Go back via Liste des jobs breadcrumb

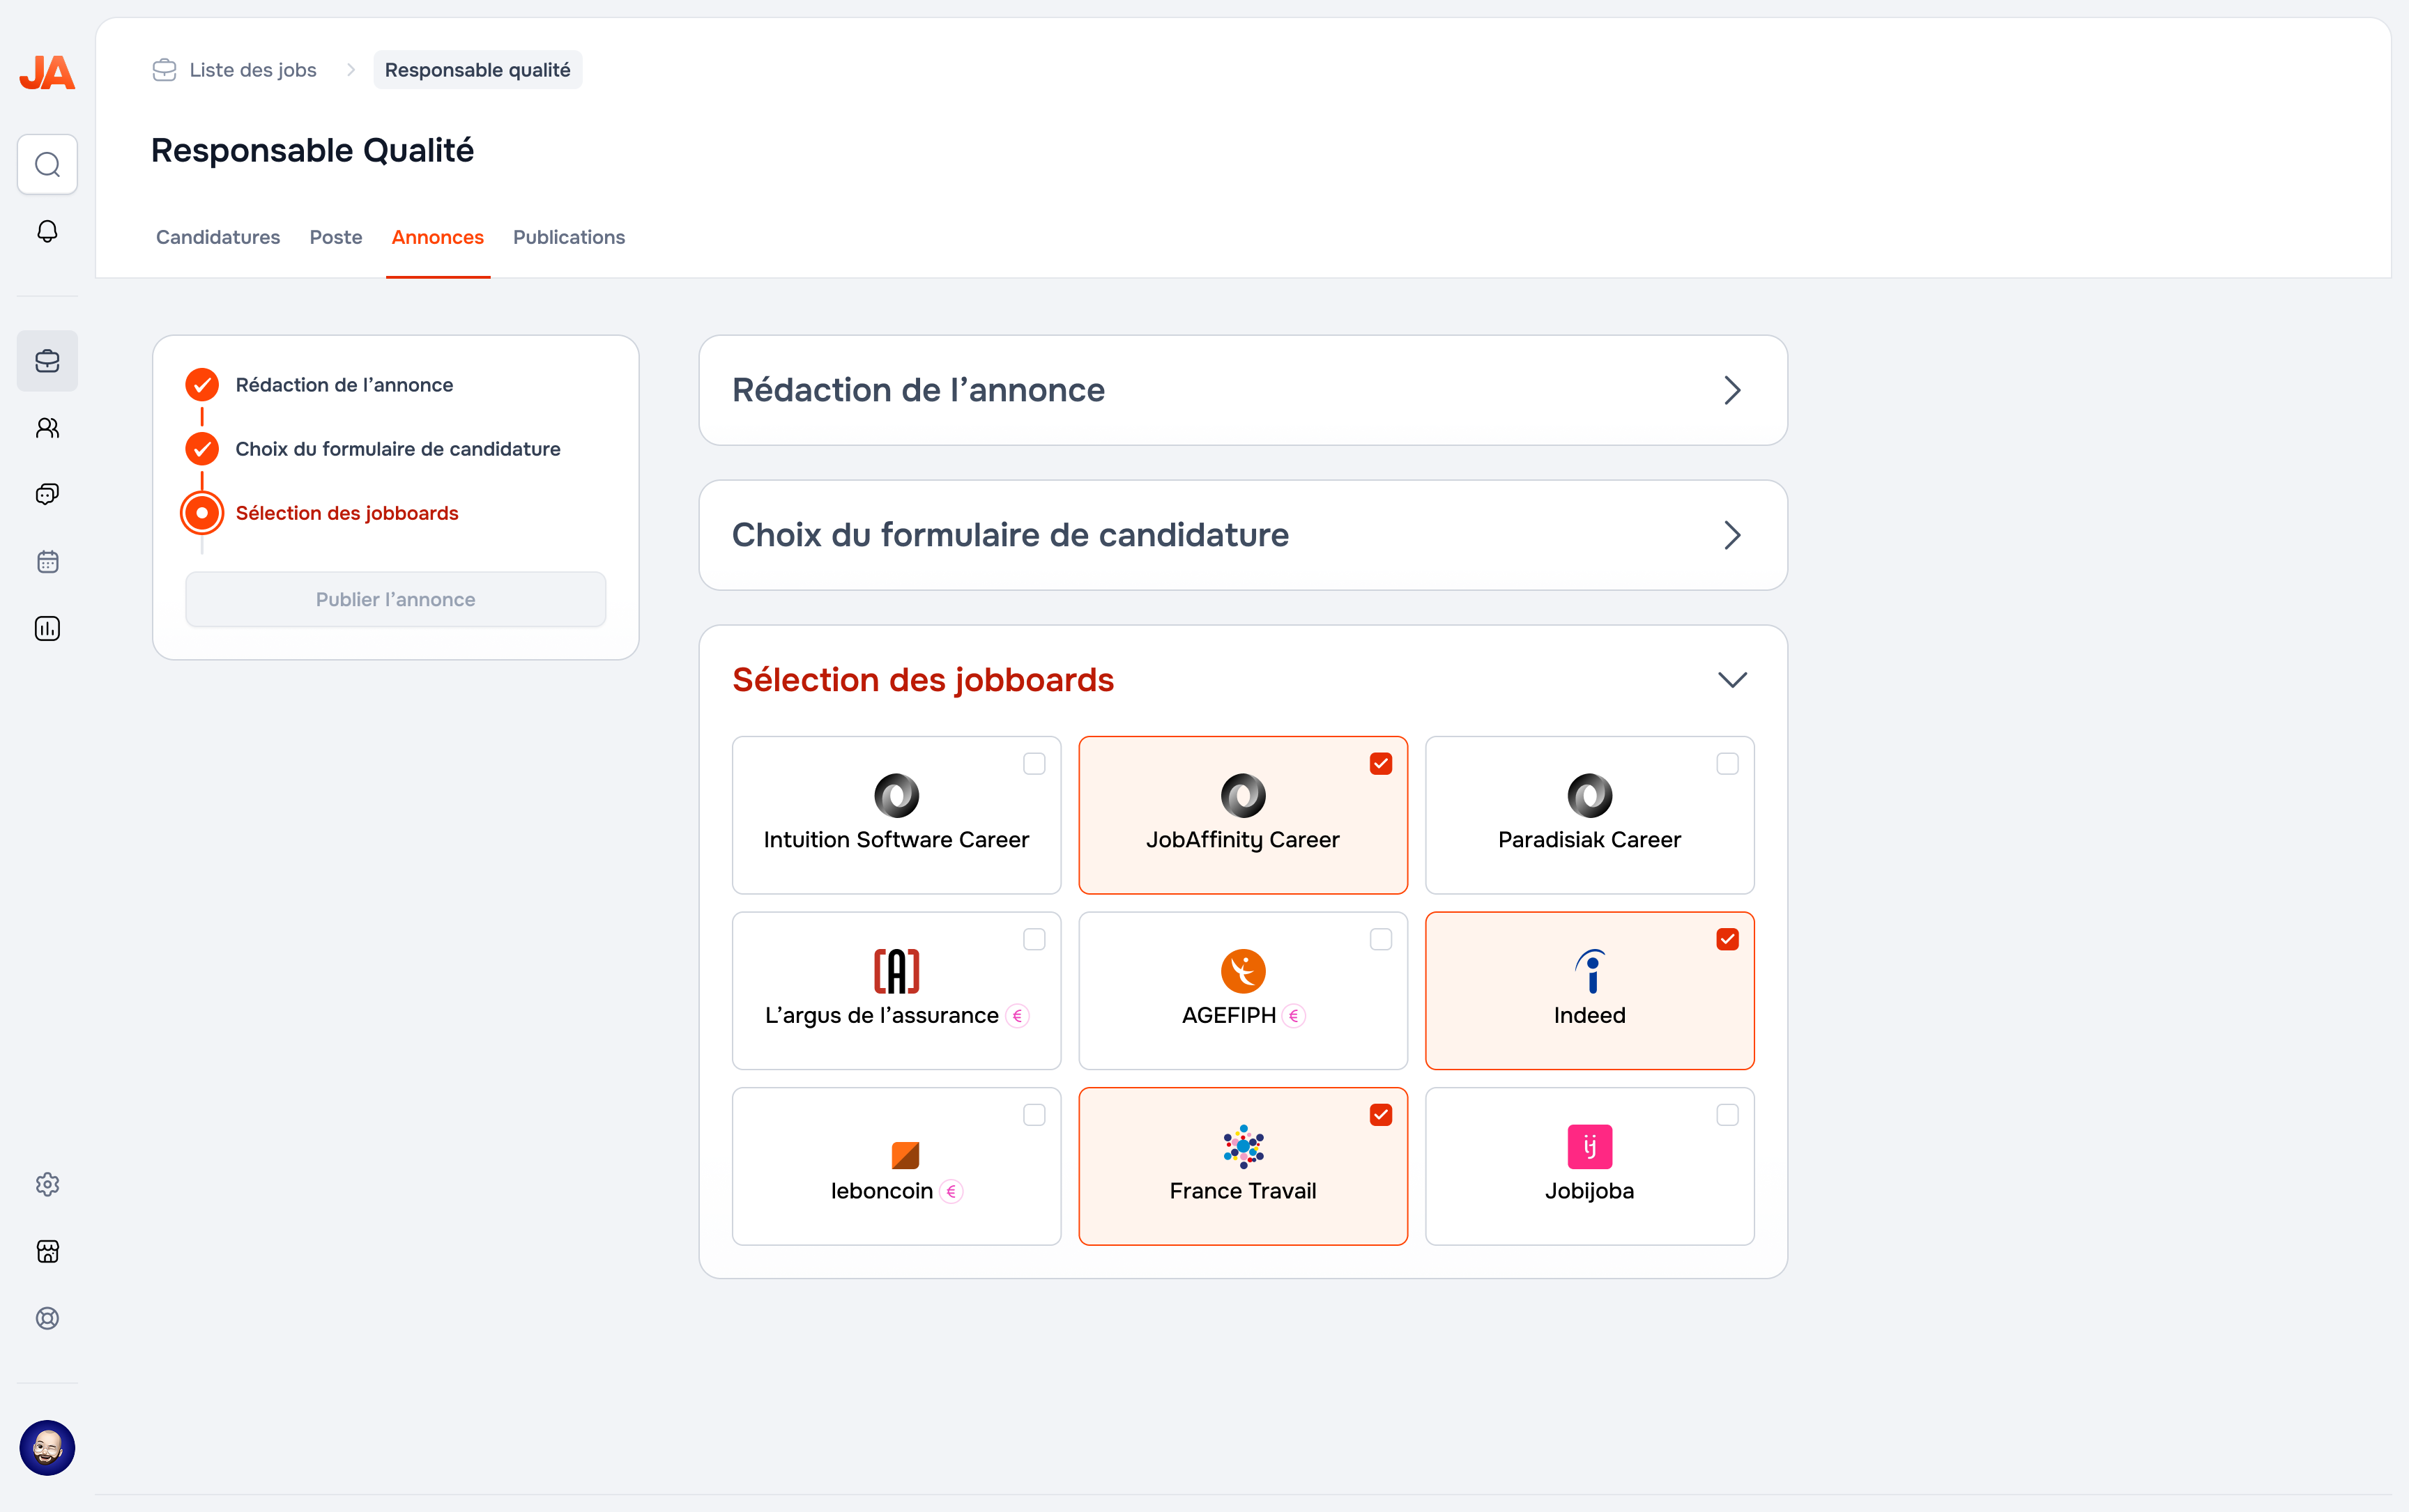point(252,70)
